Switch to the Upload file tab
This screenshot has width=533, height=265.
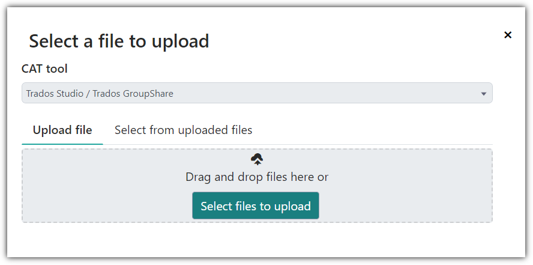tap(62, 130)
